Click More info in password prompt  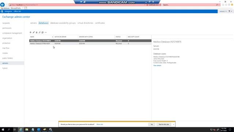click(100, 124)
